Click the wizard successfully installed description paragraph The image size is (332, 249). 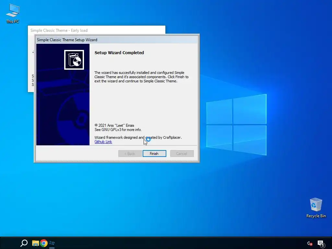[x=141, y=77]
